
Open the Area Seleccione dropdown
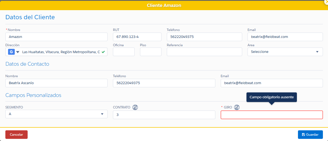(x=285, y=52)
